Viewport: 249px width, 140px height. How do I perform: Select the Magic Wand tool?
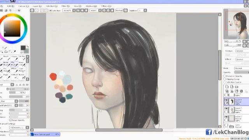pos(6,48)
